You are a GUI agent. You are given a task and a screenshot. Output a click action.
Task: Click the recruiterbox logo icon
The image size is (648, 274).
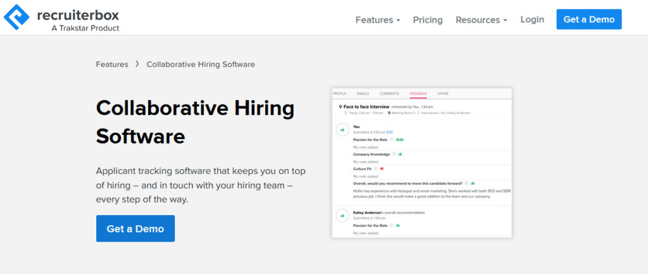point(16,17)
